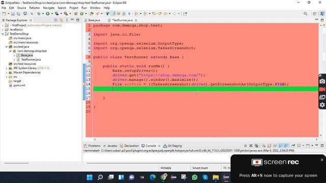The height and width of the screenshot is (183, 326).
Task: Collapse the src/test/java folder node
Action: [x=7, y=47]
